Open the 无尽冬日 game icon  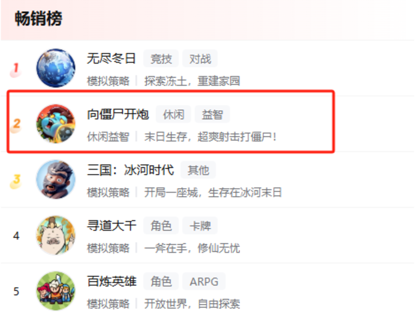[x=56, y=68]
